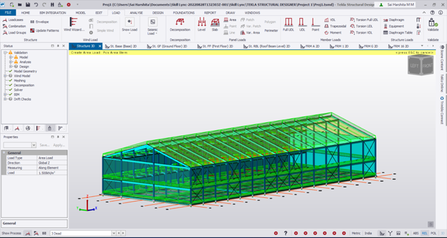Open the Decomposition load icon
The image size is (447, 238).
click(180, 24)
